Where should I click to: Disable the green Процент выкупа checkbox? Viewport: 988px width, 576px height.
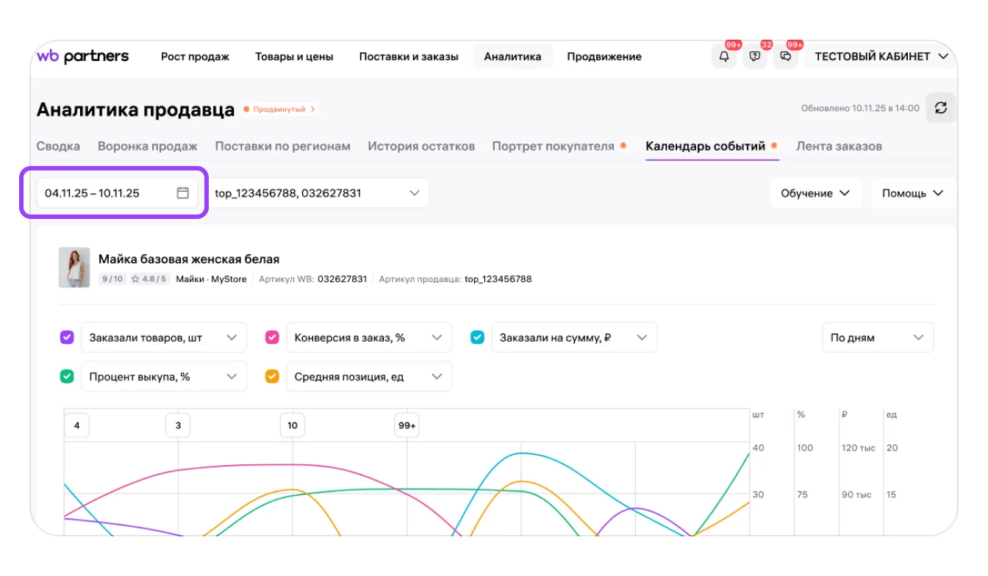click(67, 377)
